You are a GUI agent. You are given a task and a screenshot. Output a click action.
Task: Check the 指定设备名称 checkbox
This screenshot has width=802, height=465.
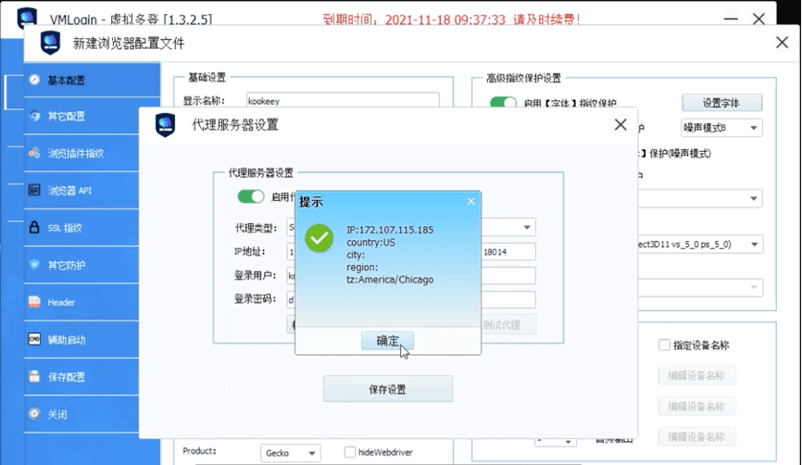point(664,345)
